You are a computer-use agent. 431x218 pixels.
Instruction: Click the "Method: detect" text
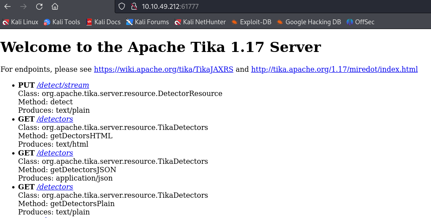click(45, 102)
